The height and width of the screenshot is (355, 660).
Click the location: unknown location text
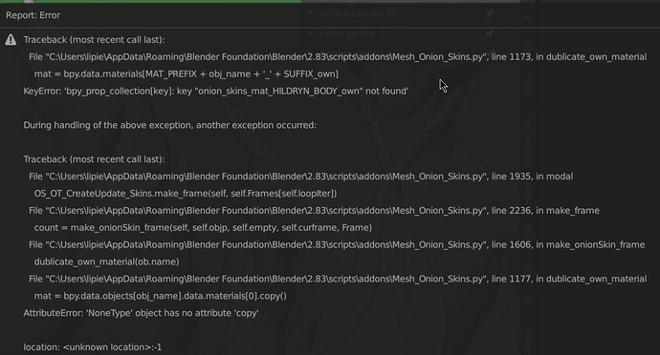click(93, 347)
